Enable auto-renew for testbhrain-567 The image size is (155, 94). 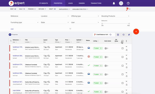coord(106,83)
